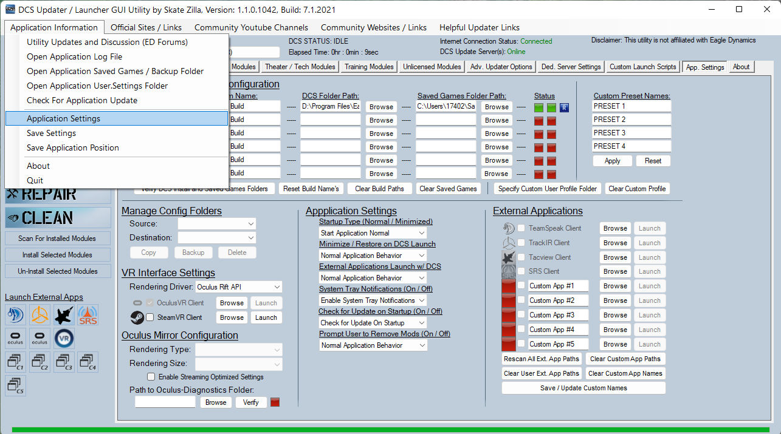The width and height of the screenshot is (781, 434).
Task: Click red status indicator beside Custom App #1
Action: pyautogui.click(x=509, y=286)
